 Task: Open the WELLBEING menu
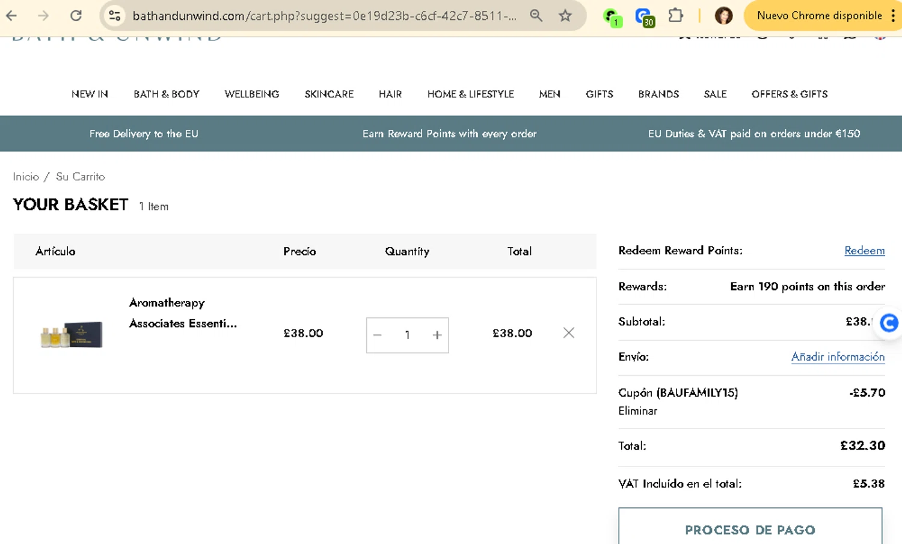(252, 94)
